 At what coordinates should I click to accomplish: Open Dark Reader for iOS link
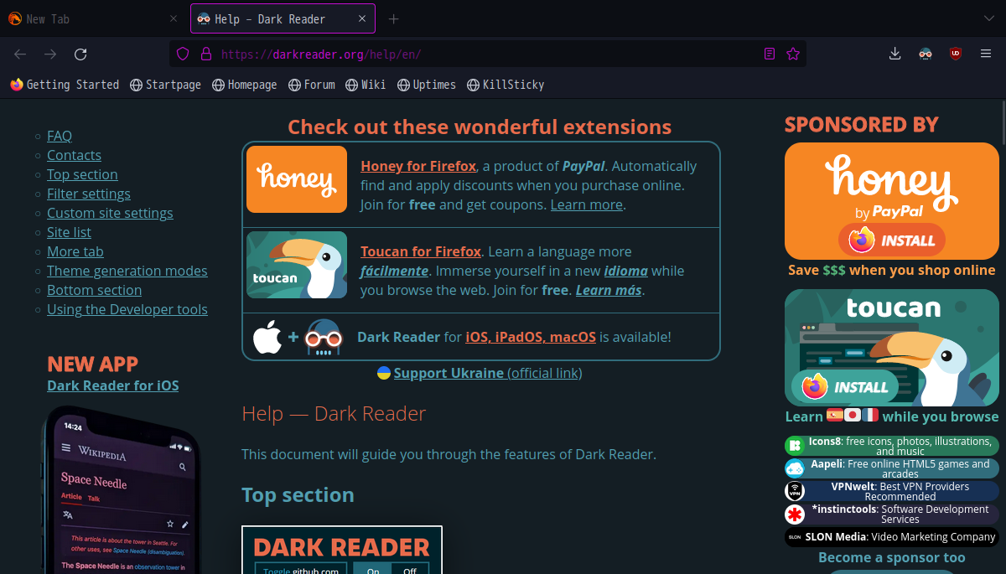[113, 385]
